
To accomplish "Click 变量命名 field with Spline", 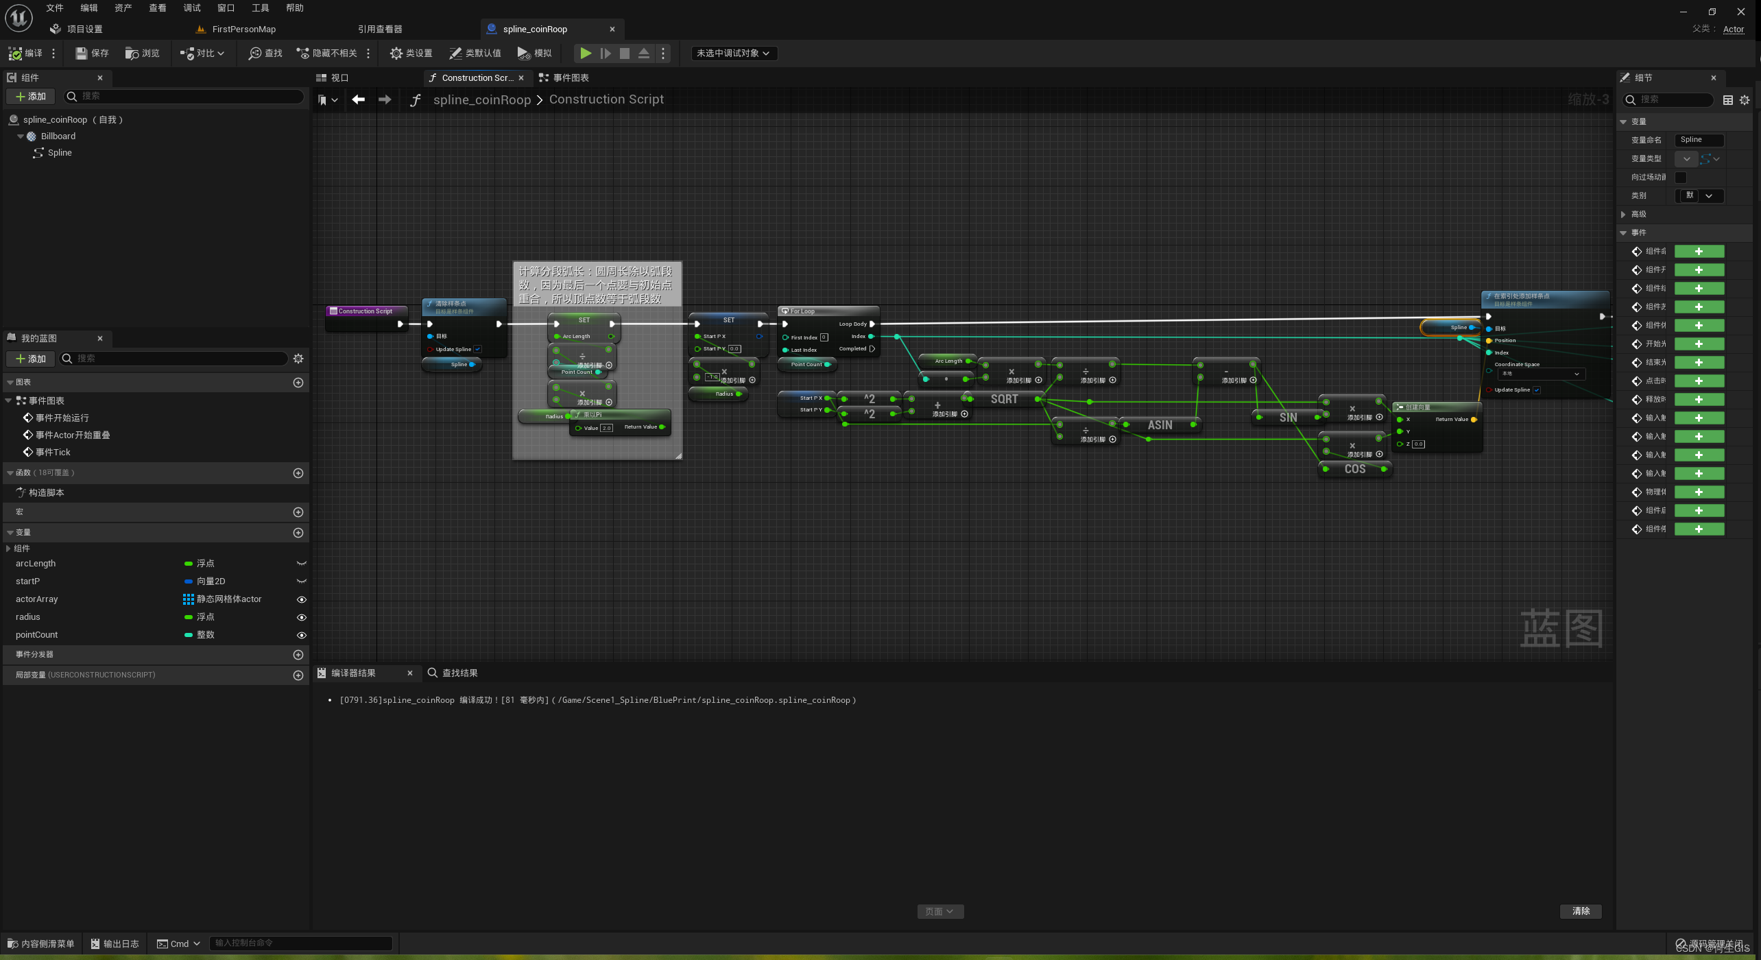I will 1699,140.
